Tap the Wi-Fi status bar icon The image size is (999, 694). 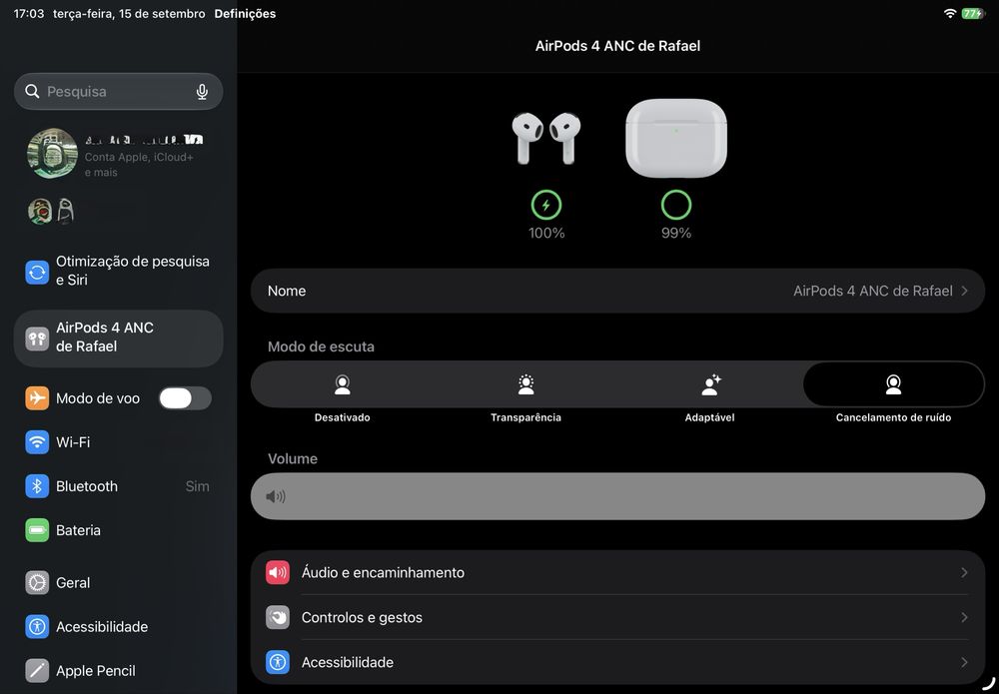coord(950,13)
